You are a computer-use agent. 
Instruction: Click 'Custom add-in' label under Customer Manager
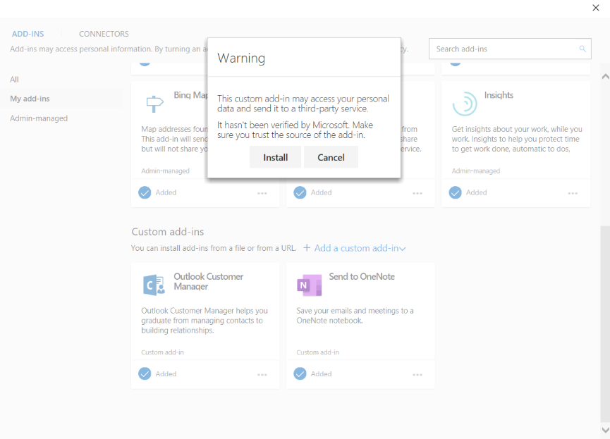tap(162, 352)
